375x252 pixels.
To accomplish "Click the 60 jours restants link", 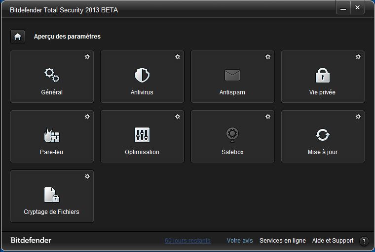I will 187,241.
